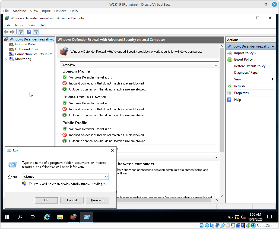
Task: Click the taskbar Search magnifier icon
Action: click(20, 217)
